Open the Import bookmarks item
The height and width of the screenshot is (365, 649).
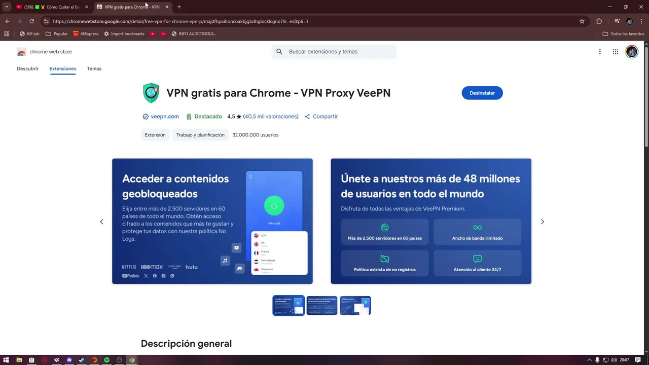point(124,34)
